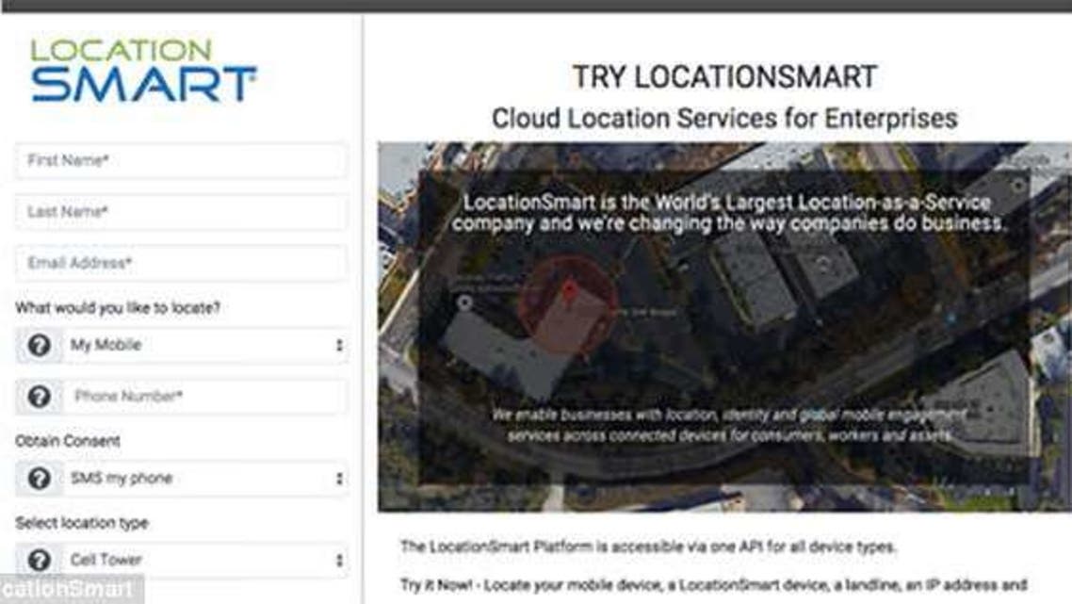1072x604 pixels.
Task: Focus the Phone Number input field
Action: (x=205, y=396)
